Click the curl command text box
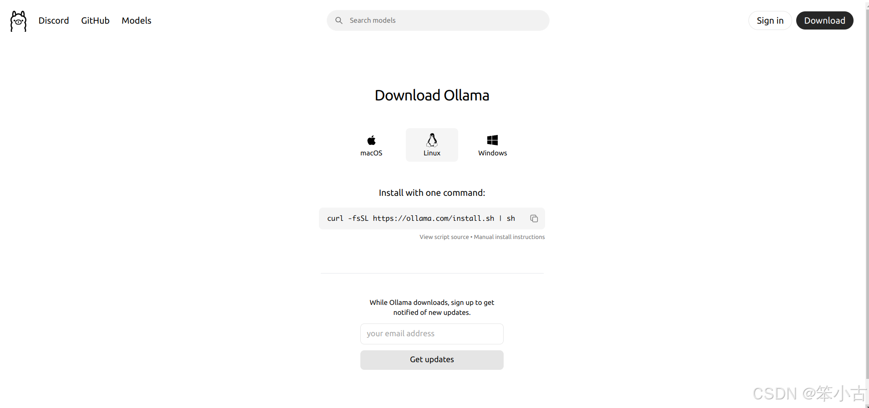 (432, 219)
